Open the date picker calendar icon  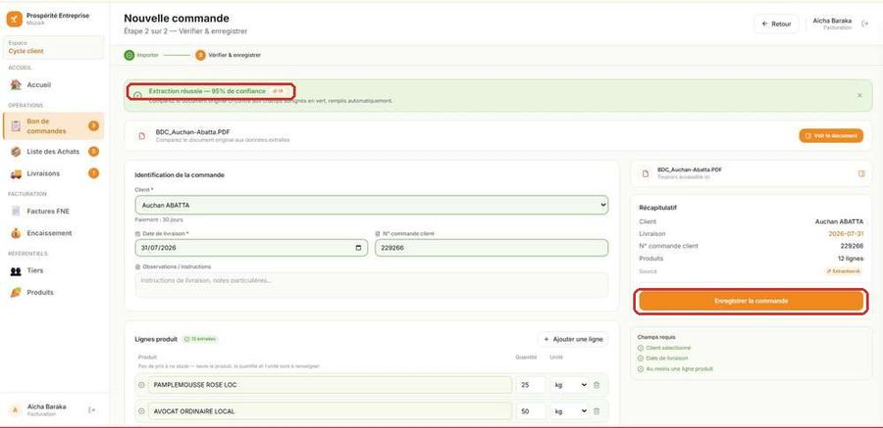tap(359, 248)
